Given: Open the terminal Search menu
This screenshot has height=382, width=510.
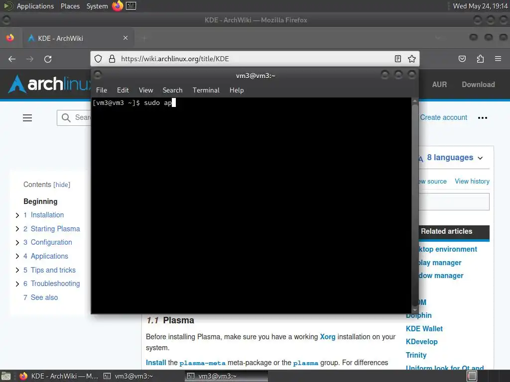Looking at the screenshot, I should coord(172,91).
